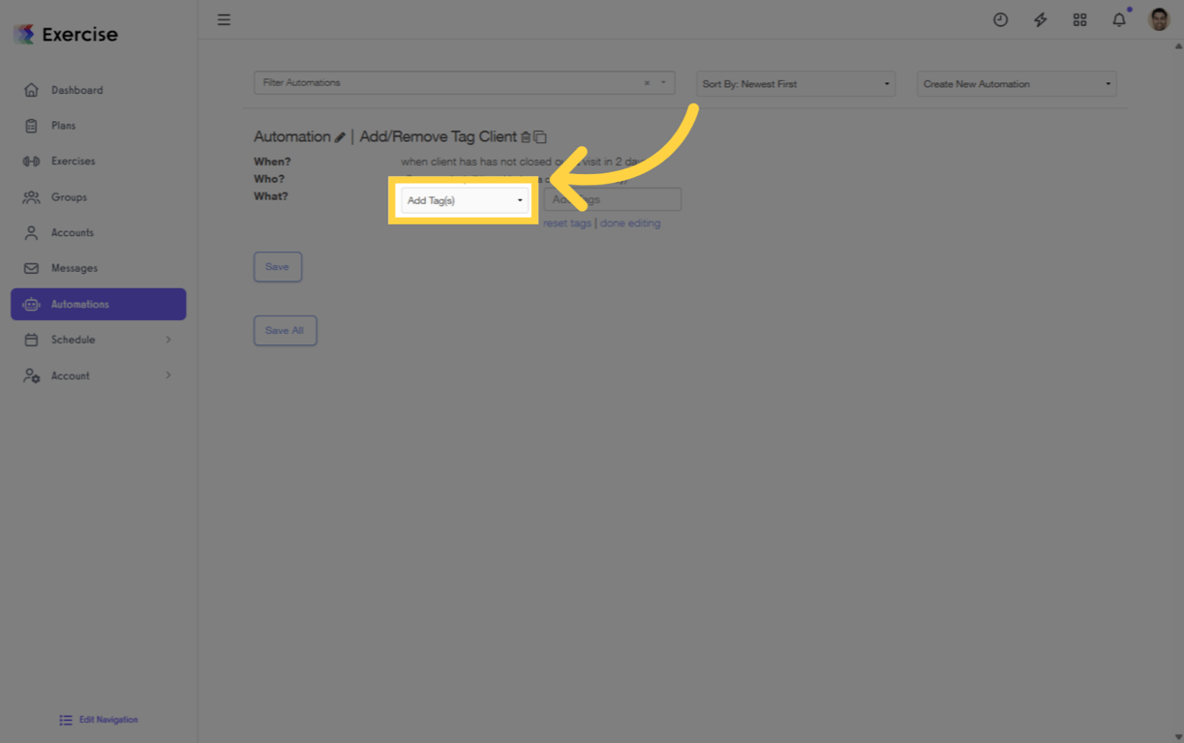Collapse the sidebar with the hamburger icon
This screenshot has width=1184, height=743.
[224, 19]
